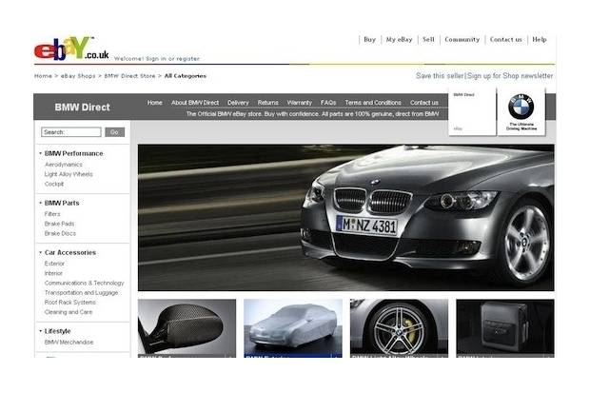
Task: Open About BMW Direct tab
Action: click(195, 103)
